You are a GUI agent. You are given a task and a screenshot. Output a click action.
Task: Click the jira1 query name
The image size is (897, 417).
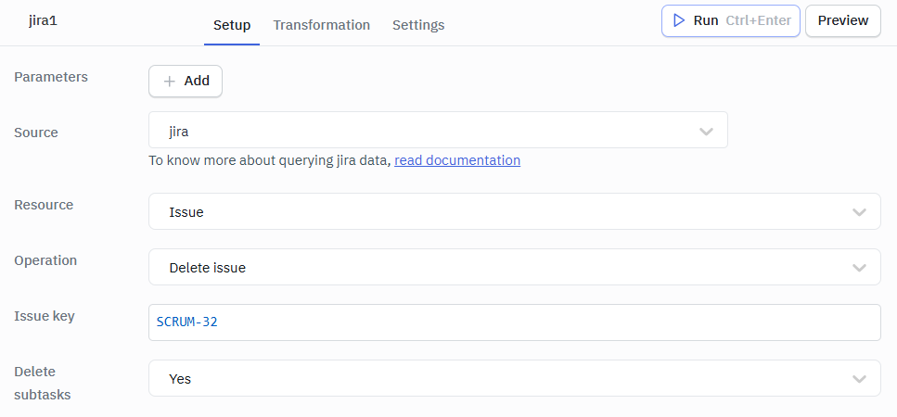[44, 21]
